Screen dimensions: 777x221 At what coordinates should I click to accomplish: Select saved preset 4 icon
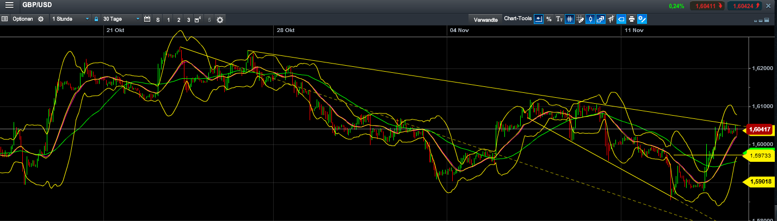tap(199, 20)
